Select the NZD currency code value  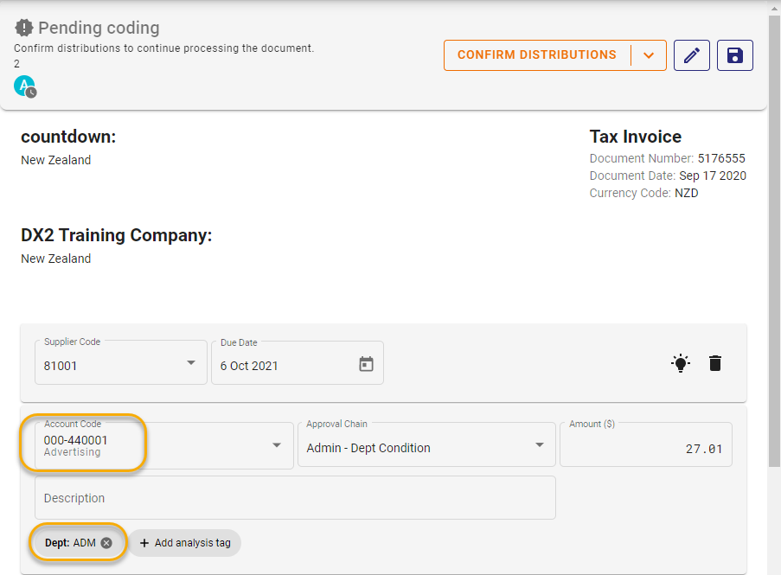point(686,193)
